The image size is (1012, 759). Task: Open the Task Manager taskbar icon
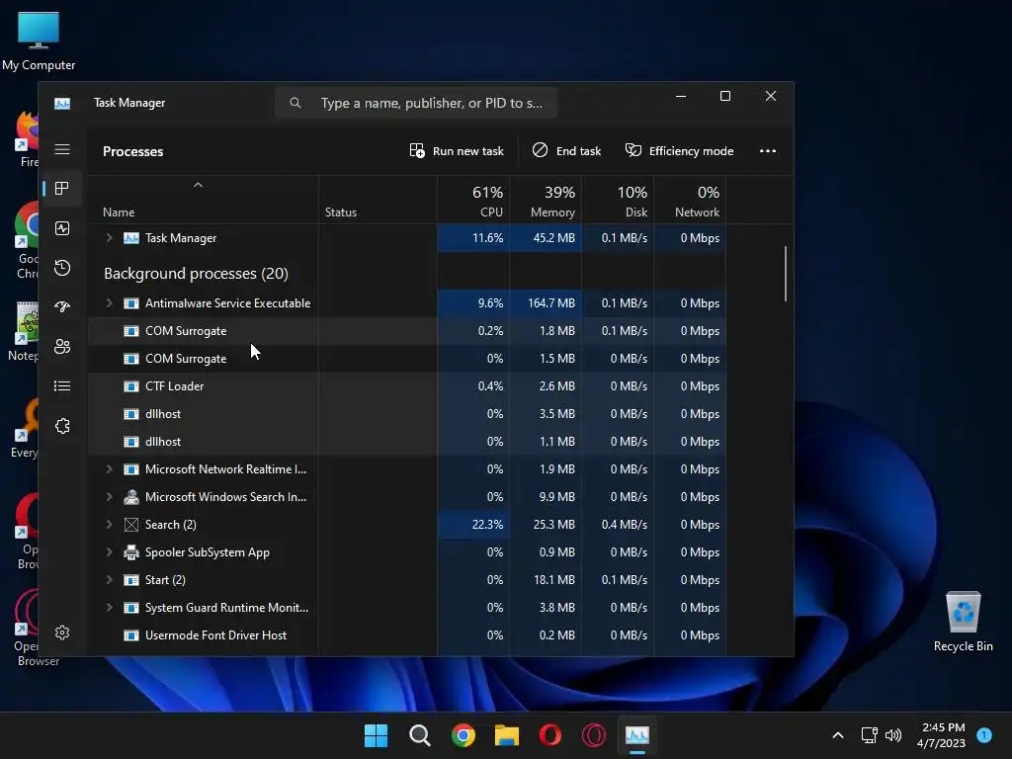click(637, 735)
